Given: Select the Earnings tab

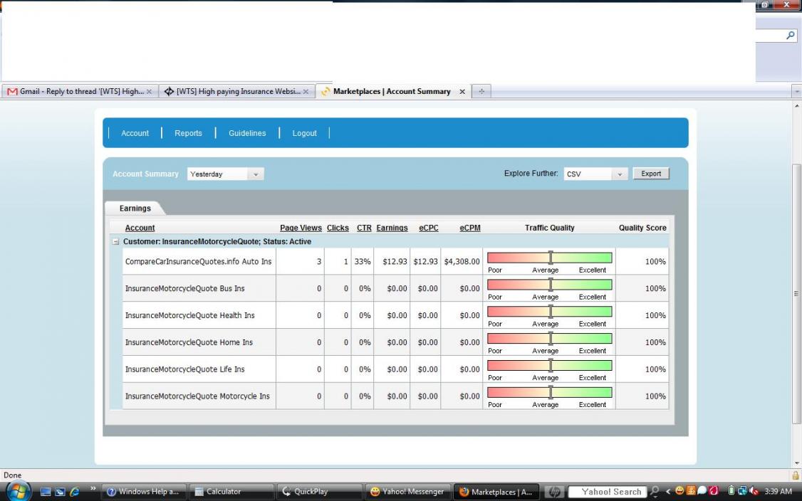Looking at the screenshot, I should [x=135, y=209].
